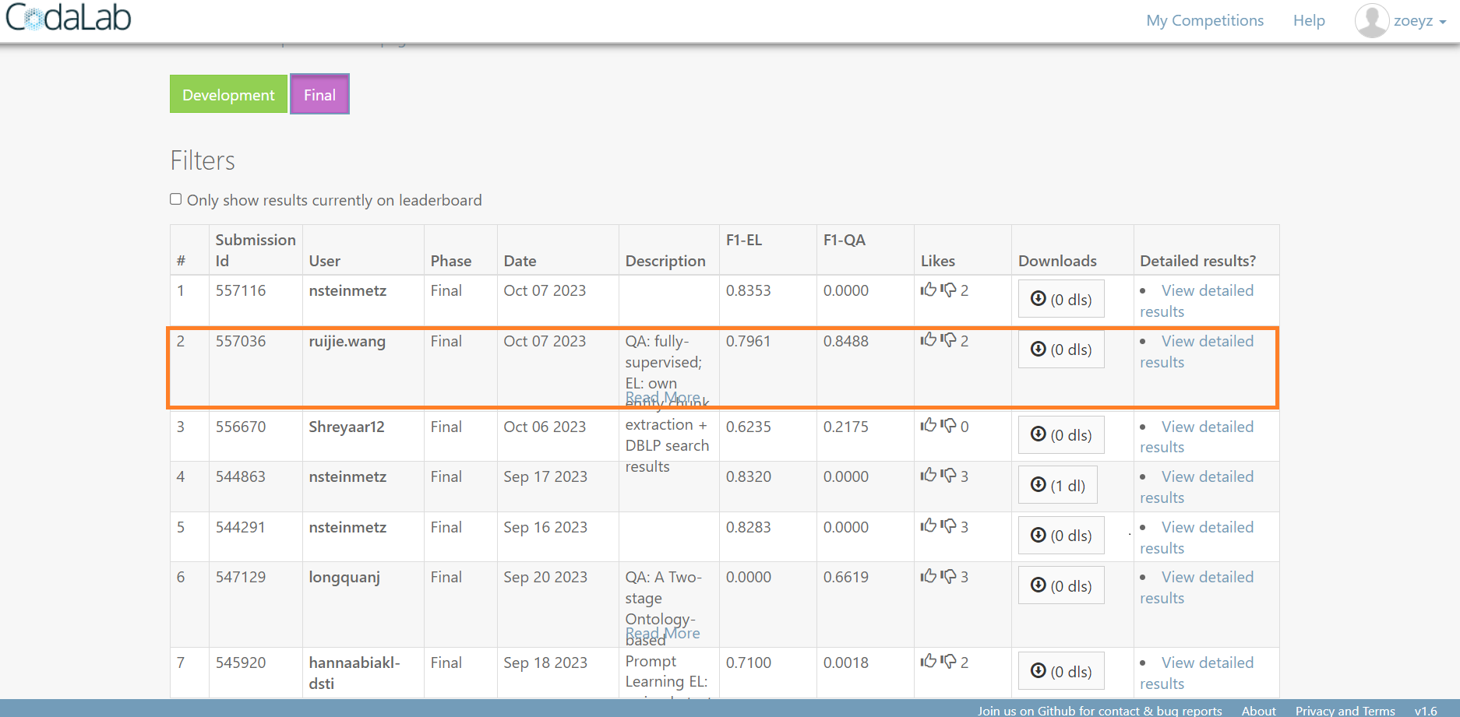Image resolution: width=1460 pixels, height=717 pixels.
Task: Switch to the Development phase tab
Action: click(228, 94)
